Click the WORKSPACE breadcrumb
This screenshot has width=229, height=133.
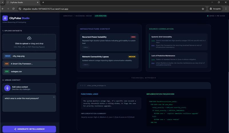(x=68, y=16)
